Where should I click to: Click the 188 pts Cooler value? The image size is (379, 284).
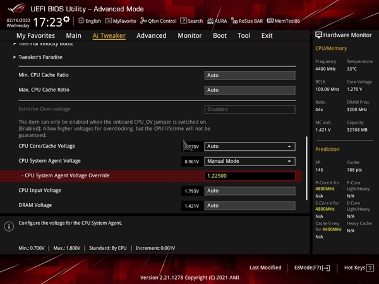354,170
